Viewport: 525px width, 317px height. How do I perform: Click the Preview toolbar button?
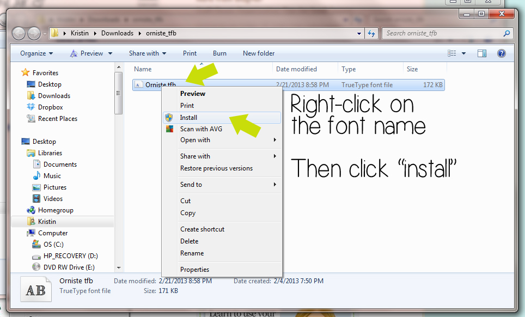click(87, 53)
